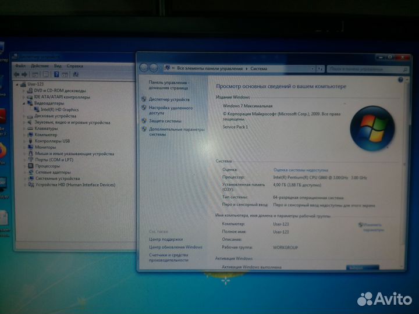Select the Сетевые адаптеры item
Image resolution: width=419 pixels, height=314 pixels.
(53, 172)
